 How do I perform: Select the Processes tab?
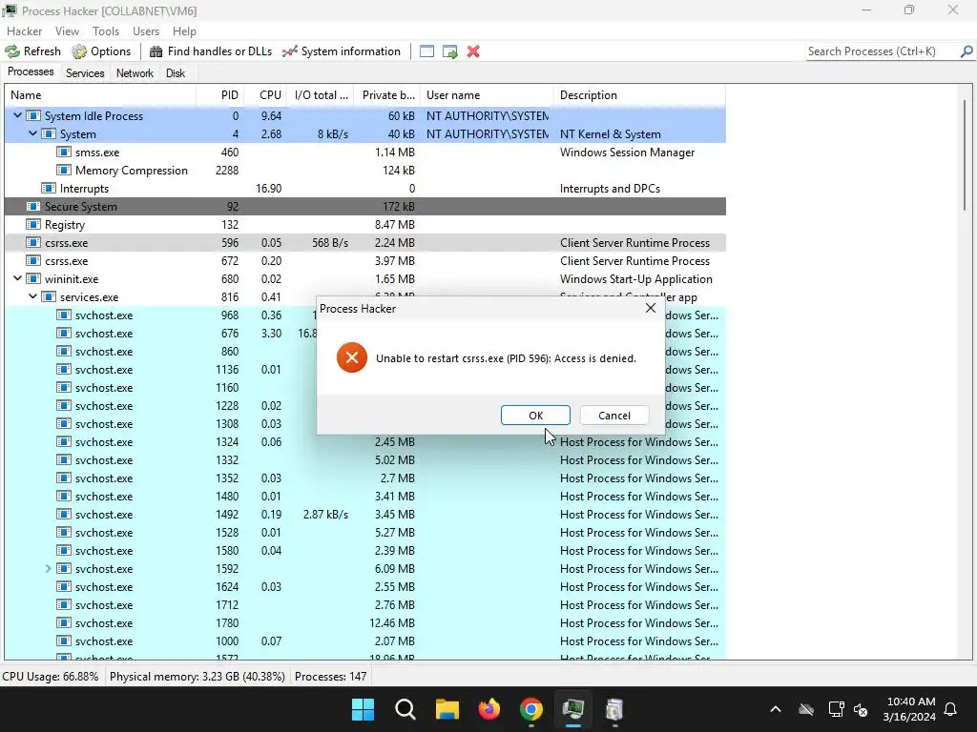coord(31,72)
